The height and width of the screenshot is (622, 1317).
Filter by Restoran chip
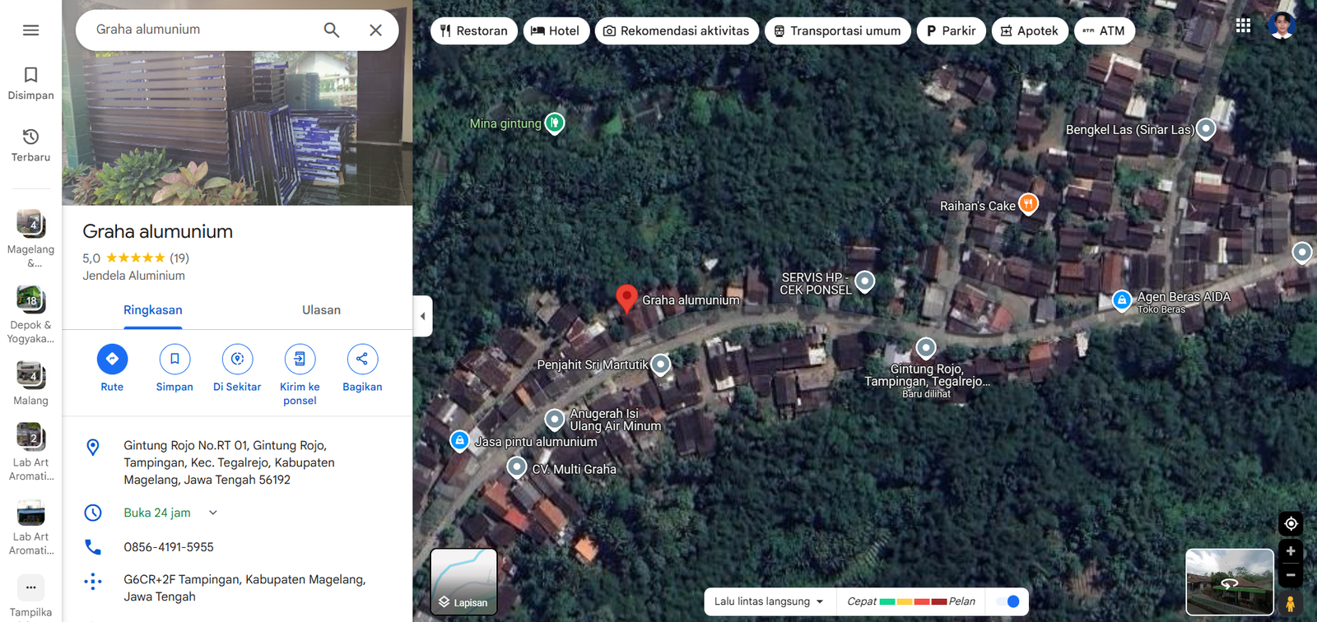pos(474,30)
